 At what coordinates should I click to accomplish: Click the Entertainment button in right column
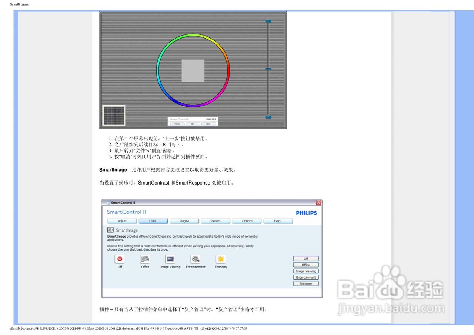pyautogui.click(x=306, y=278)
